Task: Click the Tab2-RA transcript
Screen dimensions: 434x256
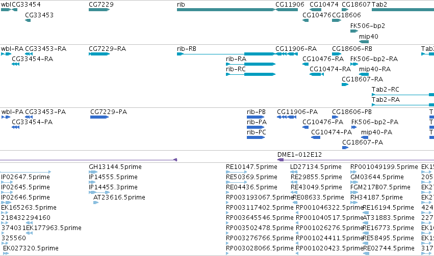Action: [403, 105]
